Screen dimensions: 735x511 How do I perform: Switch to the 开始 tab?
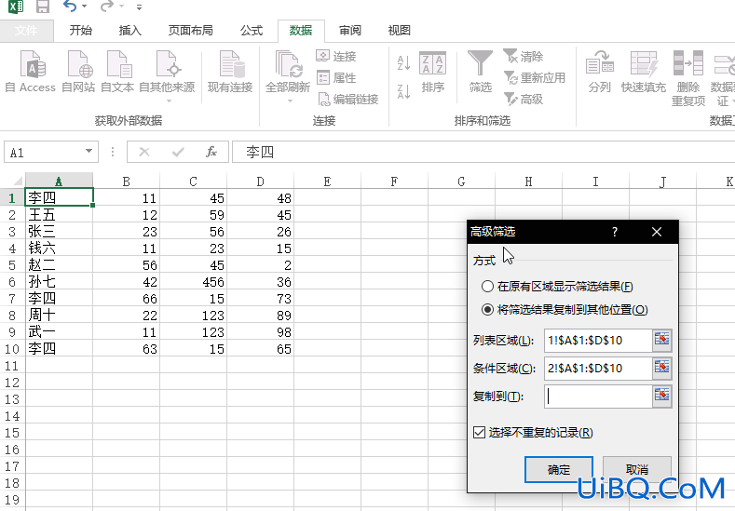pyautogui.click(x=81, y=31)
